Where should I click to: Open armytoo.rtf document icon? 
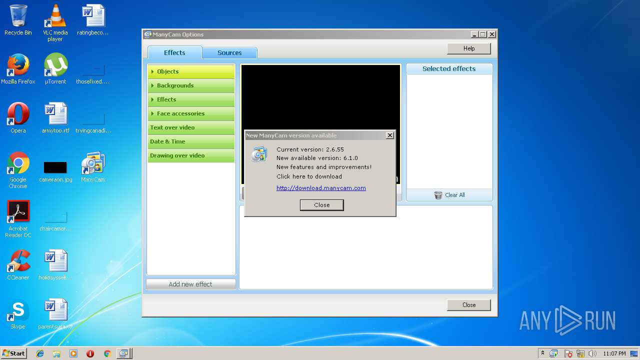coord(55,118)
